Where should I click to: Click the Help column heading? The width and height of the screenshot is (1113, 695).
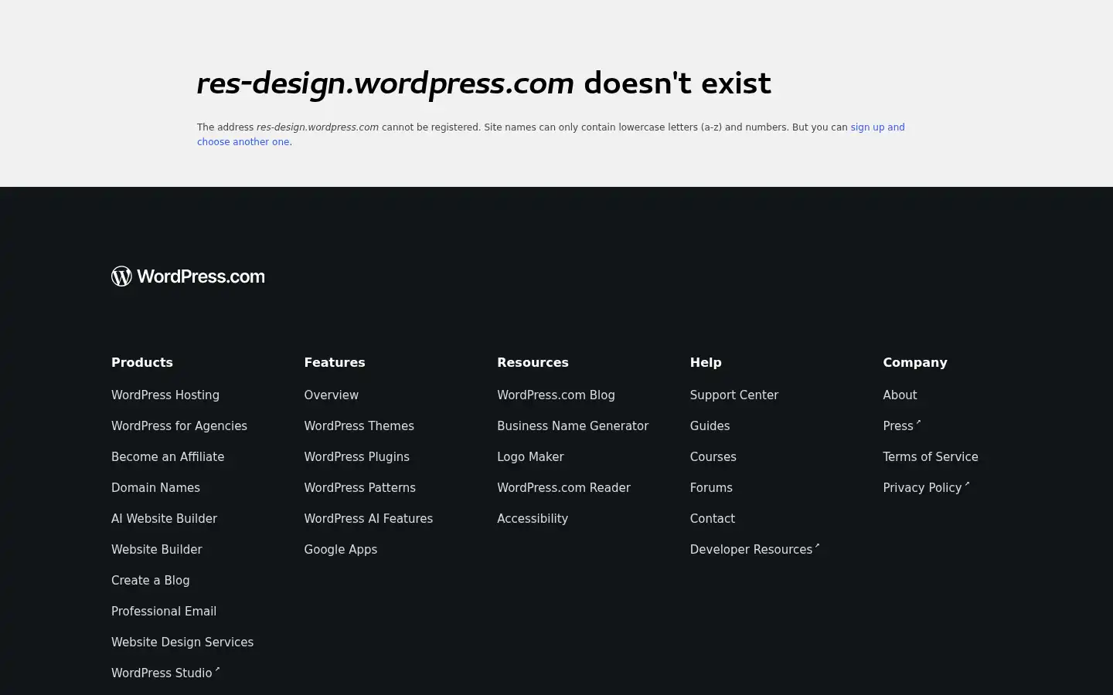click(x=706, y=363)
